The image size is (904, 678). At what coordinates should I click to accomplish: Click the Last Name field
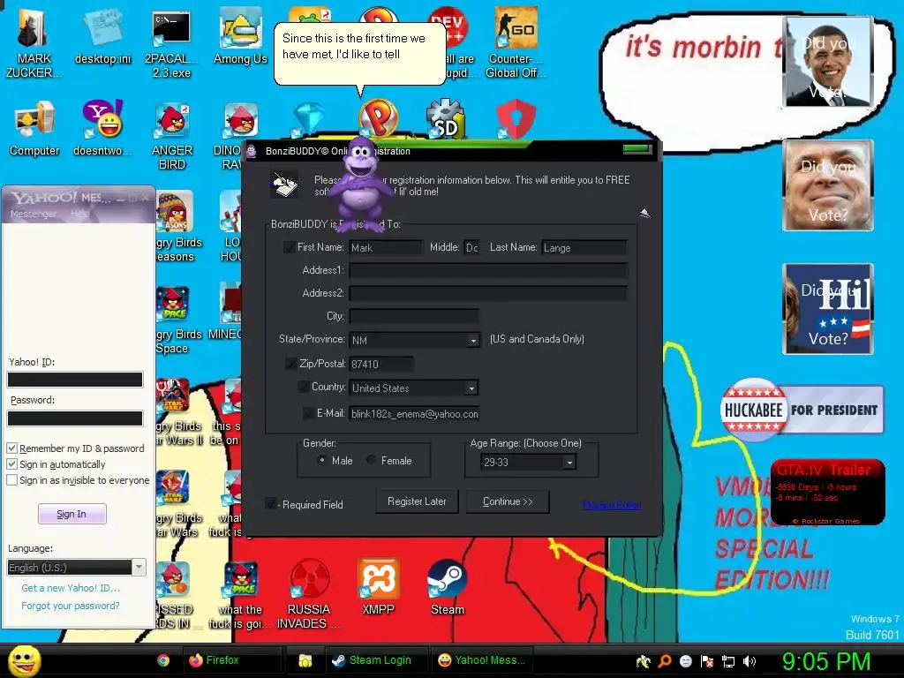584,247
